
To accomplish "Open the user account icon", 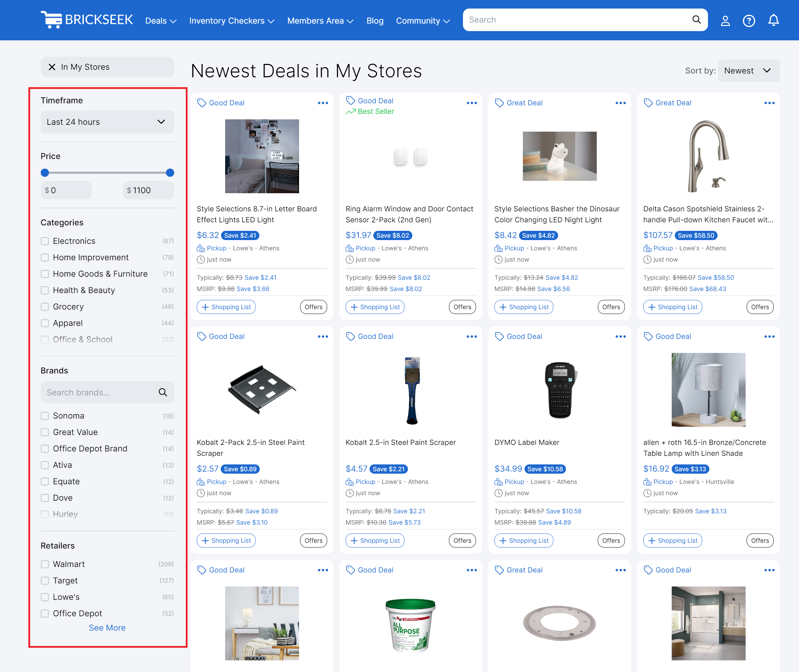I will tap(725, 21).
